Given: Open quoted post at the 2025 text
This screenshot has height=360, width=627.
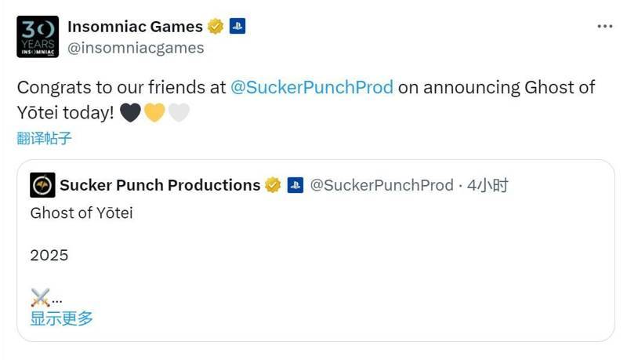Looking at the screenshot, I should [x=49, y=255].
